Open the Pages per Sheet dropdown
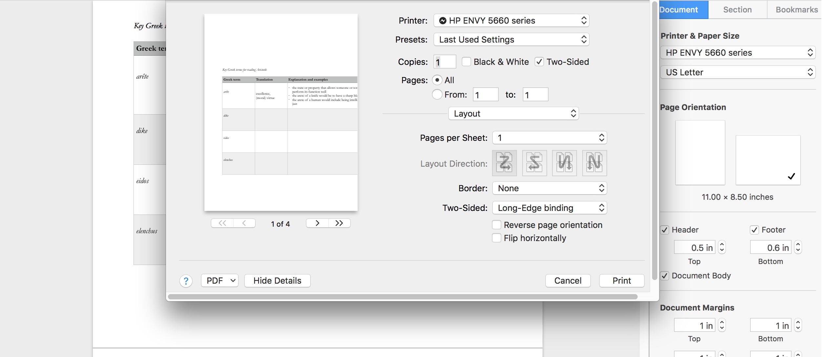Viewport: 822px width, 357px height. [x=549, y=138]
